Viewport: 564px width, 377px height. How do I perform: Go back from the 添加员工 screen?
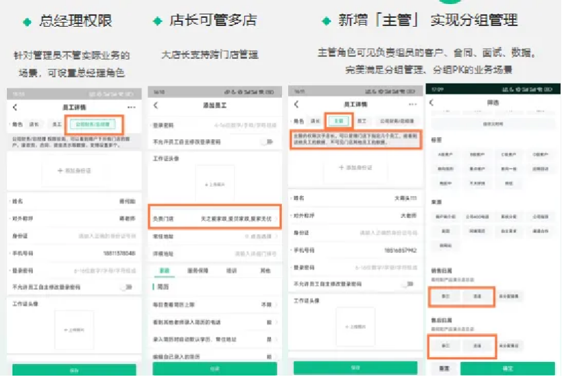(x=156, y=106)
